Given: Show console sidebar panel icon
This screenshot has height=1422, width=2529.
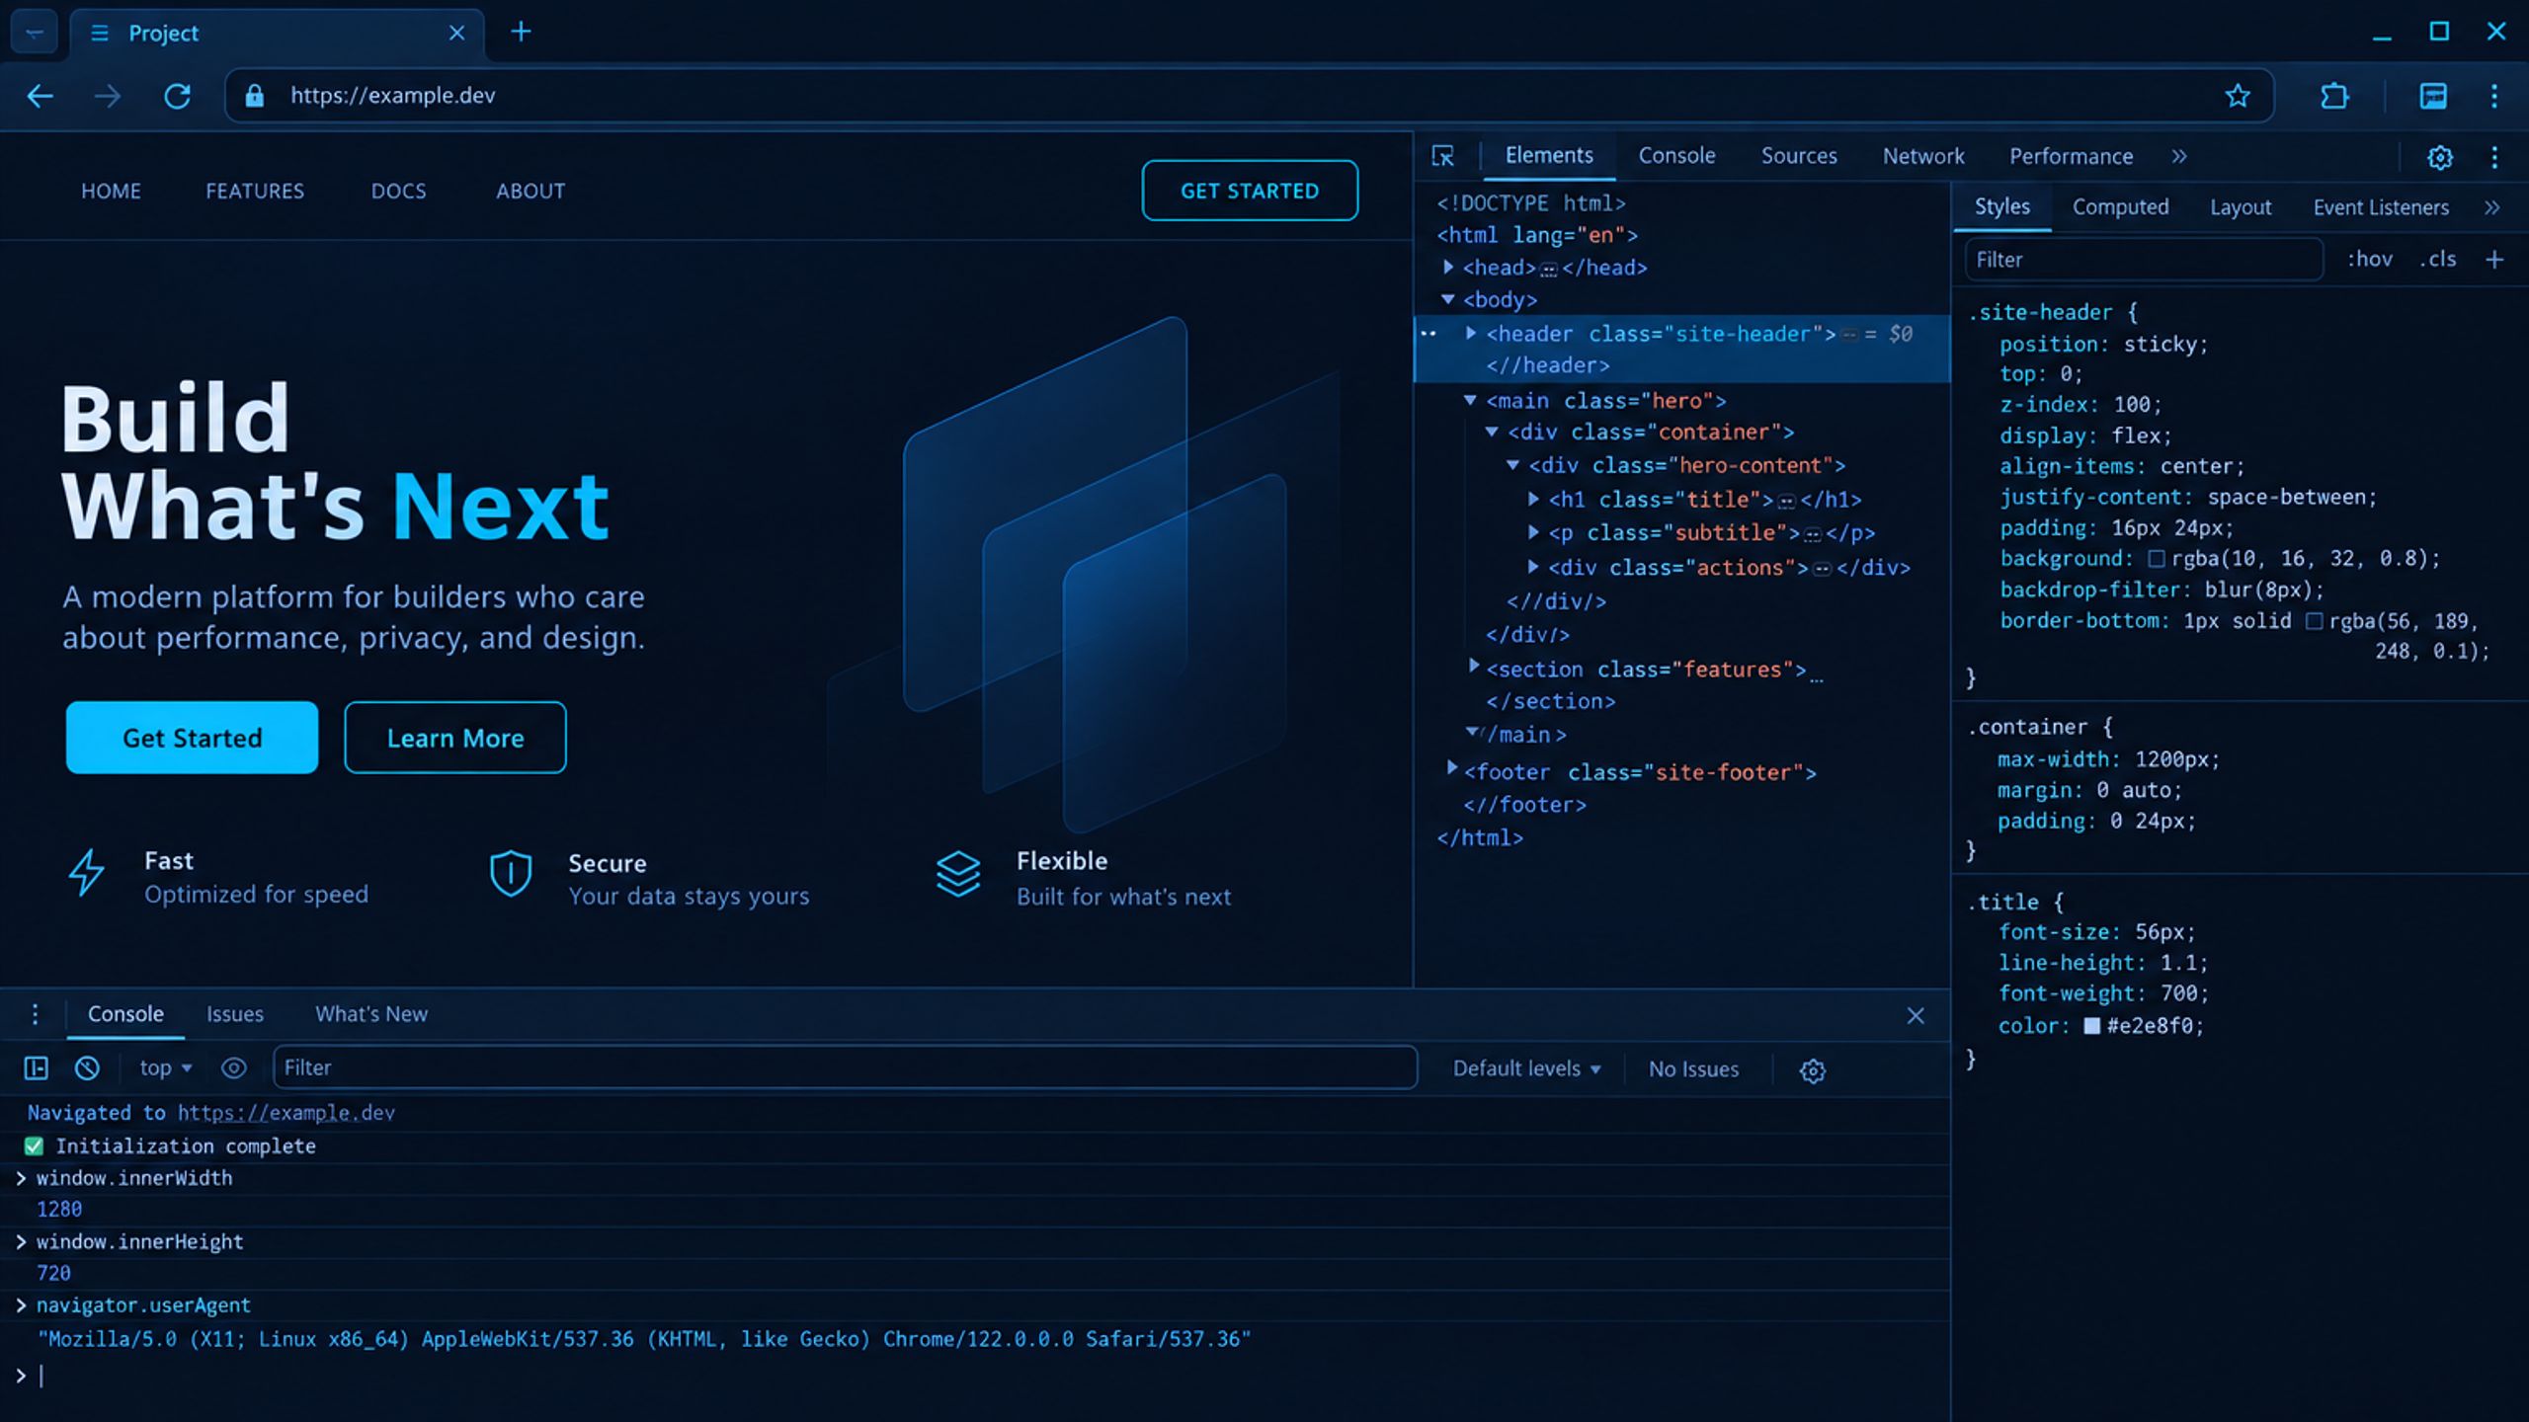Looking at the screenshot, I should pos(37,1067).
